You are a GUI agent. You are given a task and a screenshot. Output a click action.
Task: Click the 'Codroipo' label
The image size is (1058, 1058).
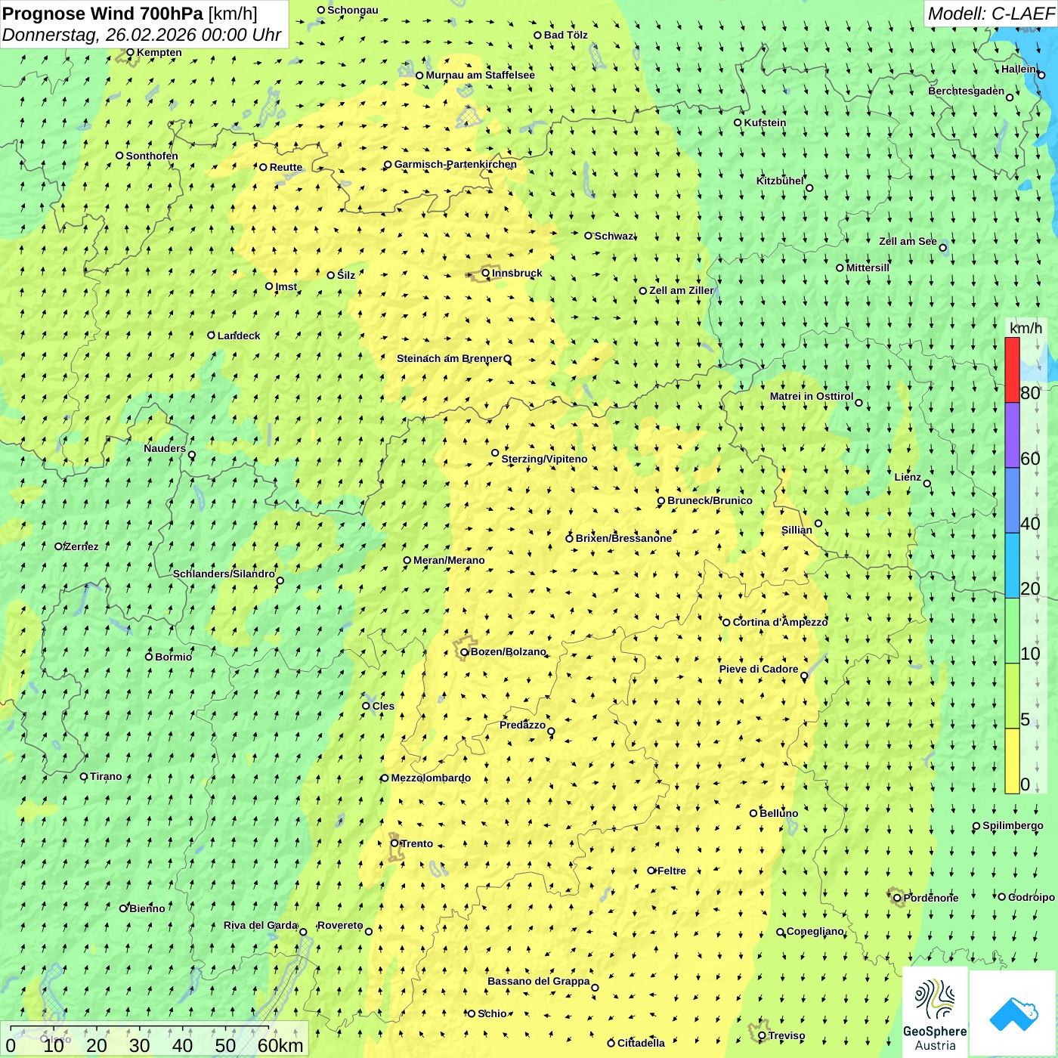pyautogui.click(x=1032, y=897)
